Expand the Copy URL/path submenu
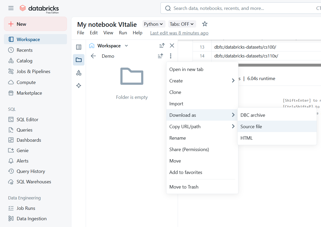The width and height of the screenshot is (321, 227). coord(202,127)
